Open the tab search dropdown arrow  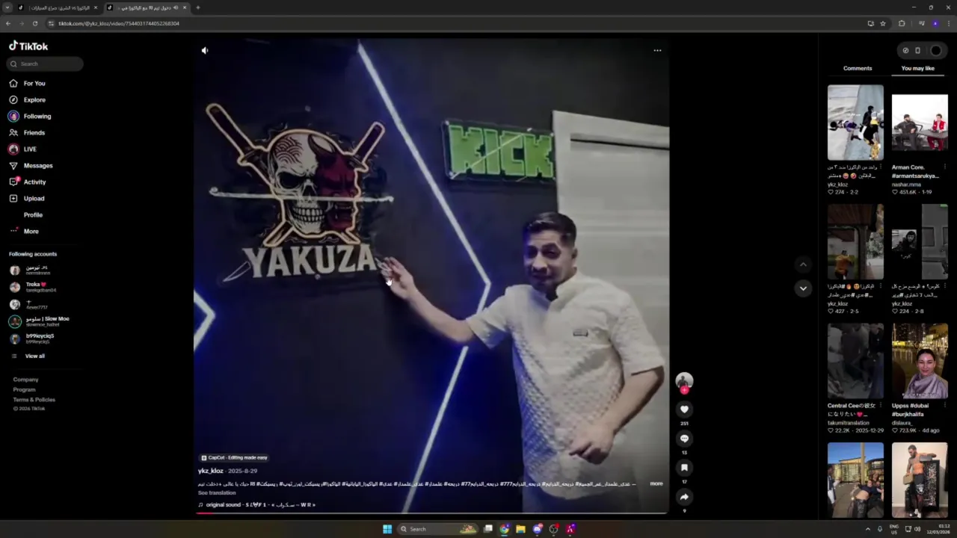pos(7,7)
